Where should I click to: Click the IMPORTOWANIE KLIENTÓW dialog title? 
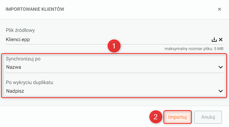pos(35,10)
